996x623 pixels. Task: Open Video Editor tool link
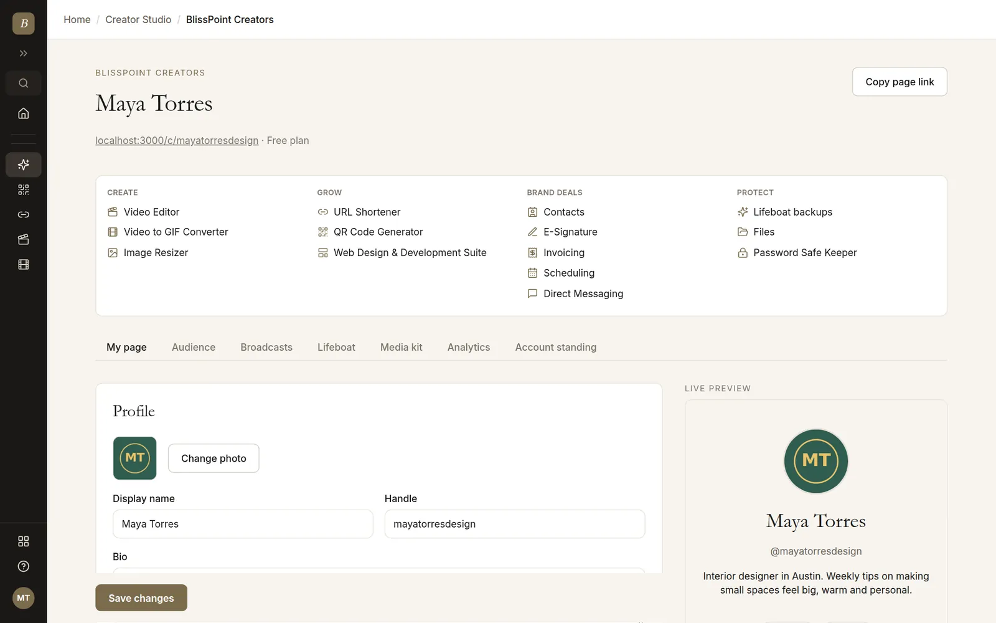(143, 212)
